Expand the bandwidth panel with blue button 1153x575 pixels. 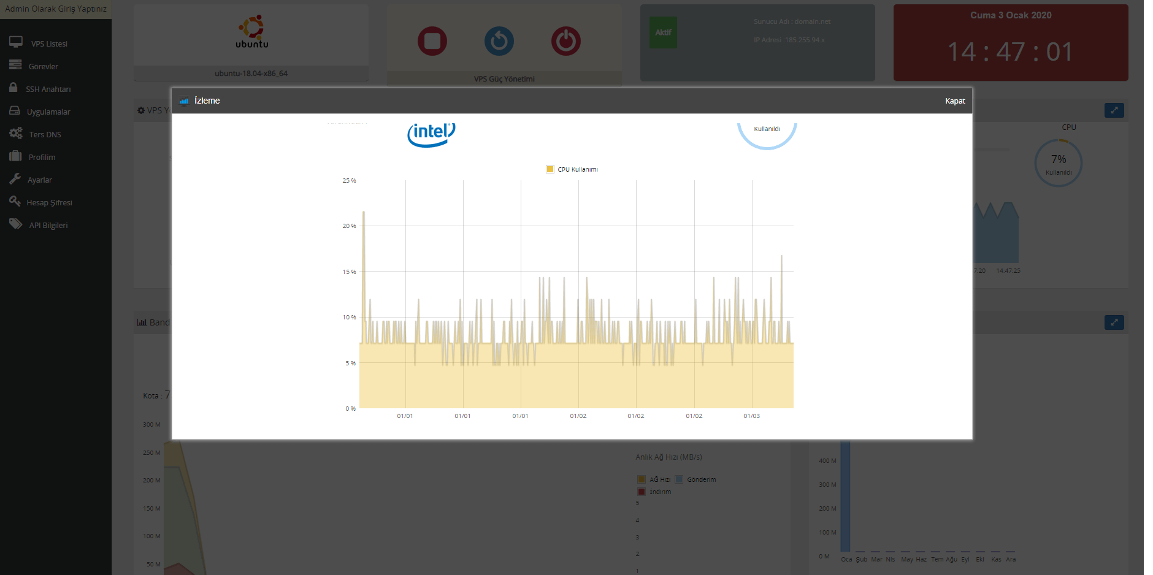[x=1114, y=322]
